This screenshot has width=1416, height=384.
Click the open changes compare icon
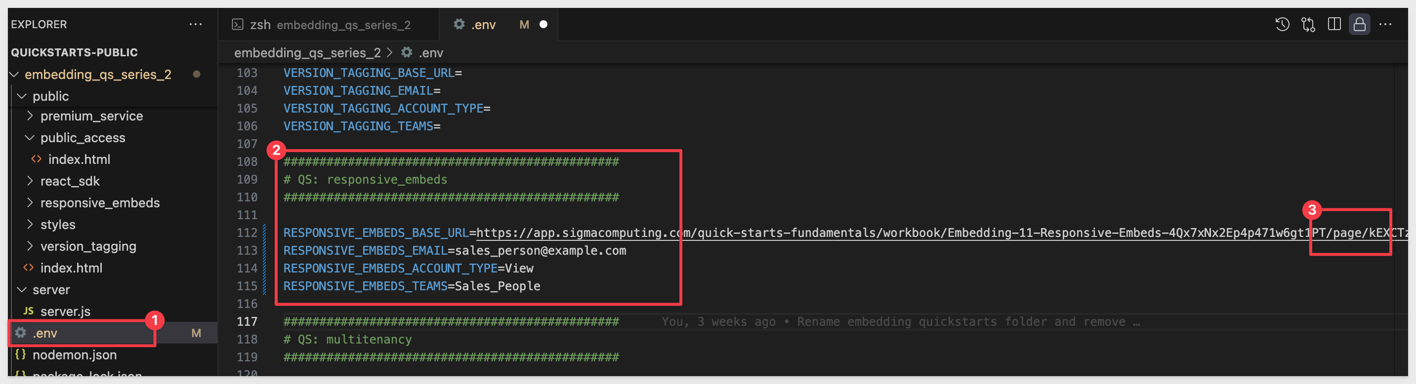1308,24
